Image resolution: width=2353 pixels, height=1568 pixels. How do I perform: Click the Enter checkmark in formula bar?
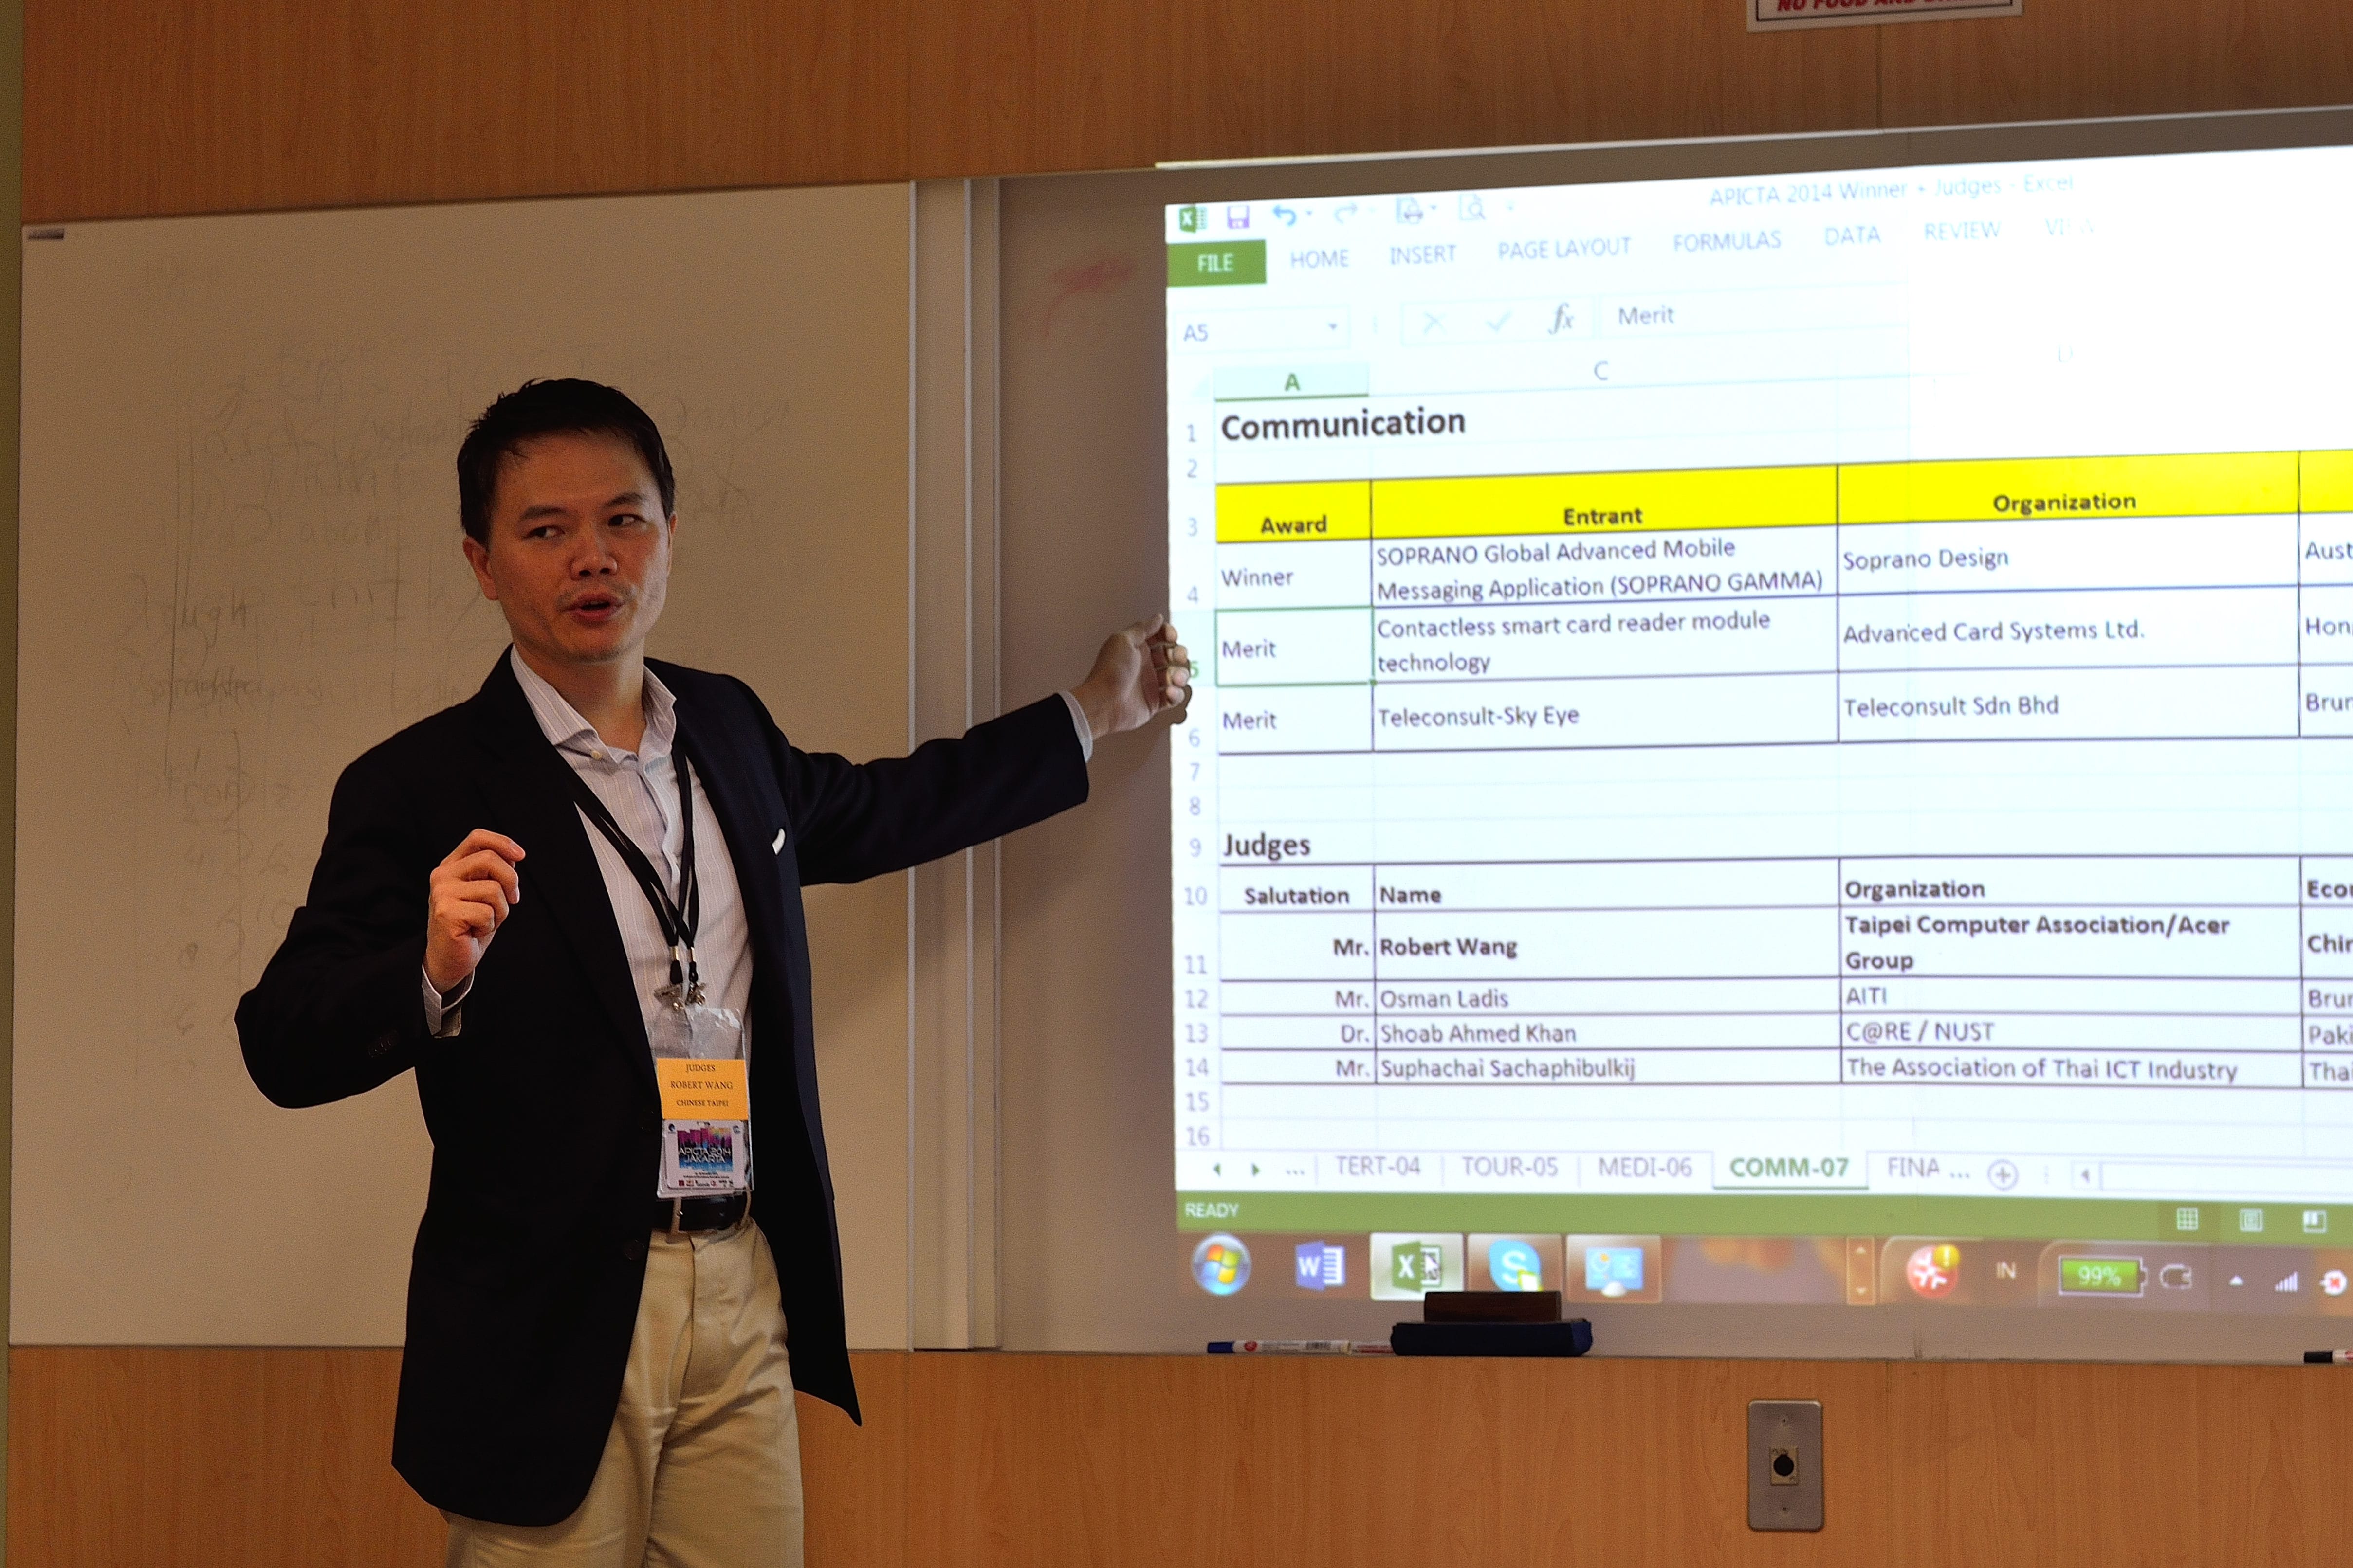pos(1498,320)
